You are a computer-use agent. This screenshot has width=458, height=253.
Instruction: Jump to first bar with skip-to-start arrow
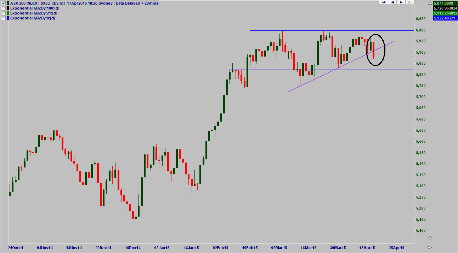click(383, 2)
